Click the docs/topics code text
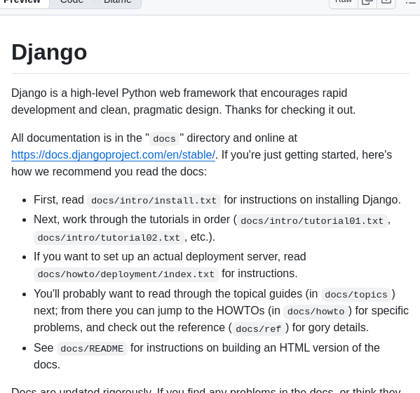Screen dimensions: 420x393 click(x=356, y=295)
